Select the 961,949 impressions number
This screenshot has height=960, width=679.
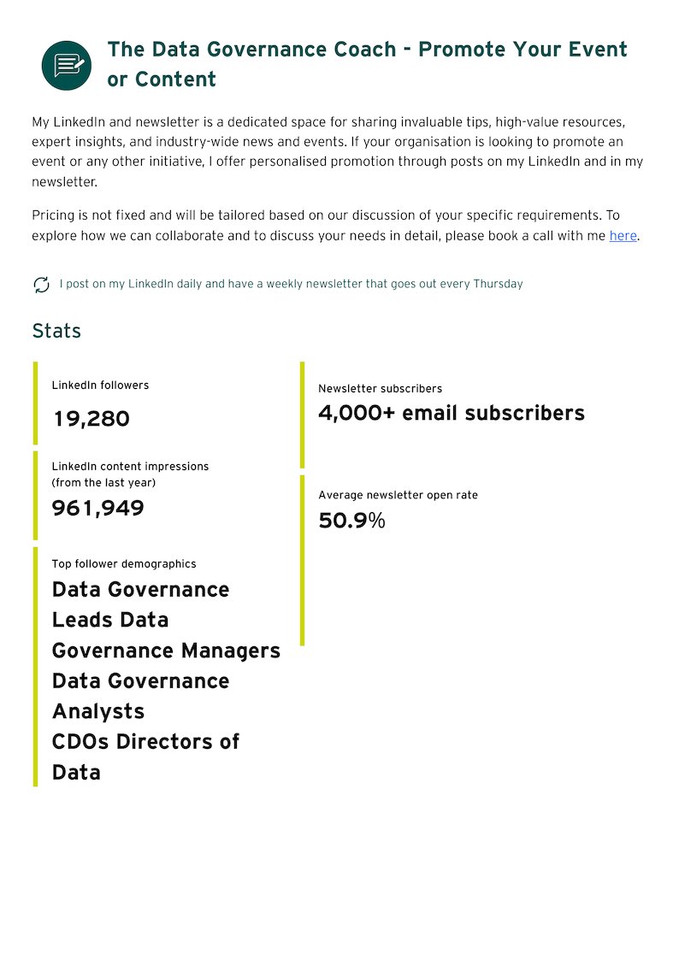tap(98, 508)
